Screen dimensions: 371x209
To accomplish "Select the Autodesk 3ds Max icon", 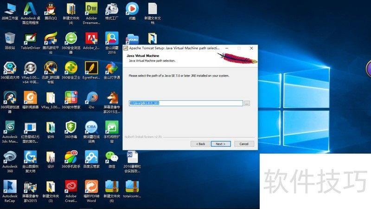I will pos(10,127).
